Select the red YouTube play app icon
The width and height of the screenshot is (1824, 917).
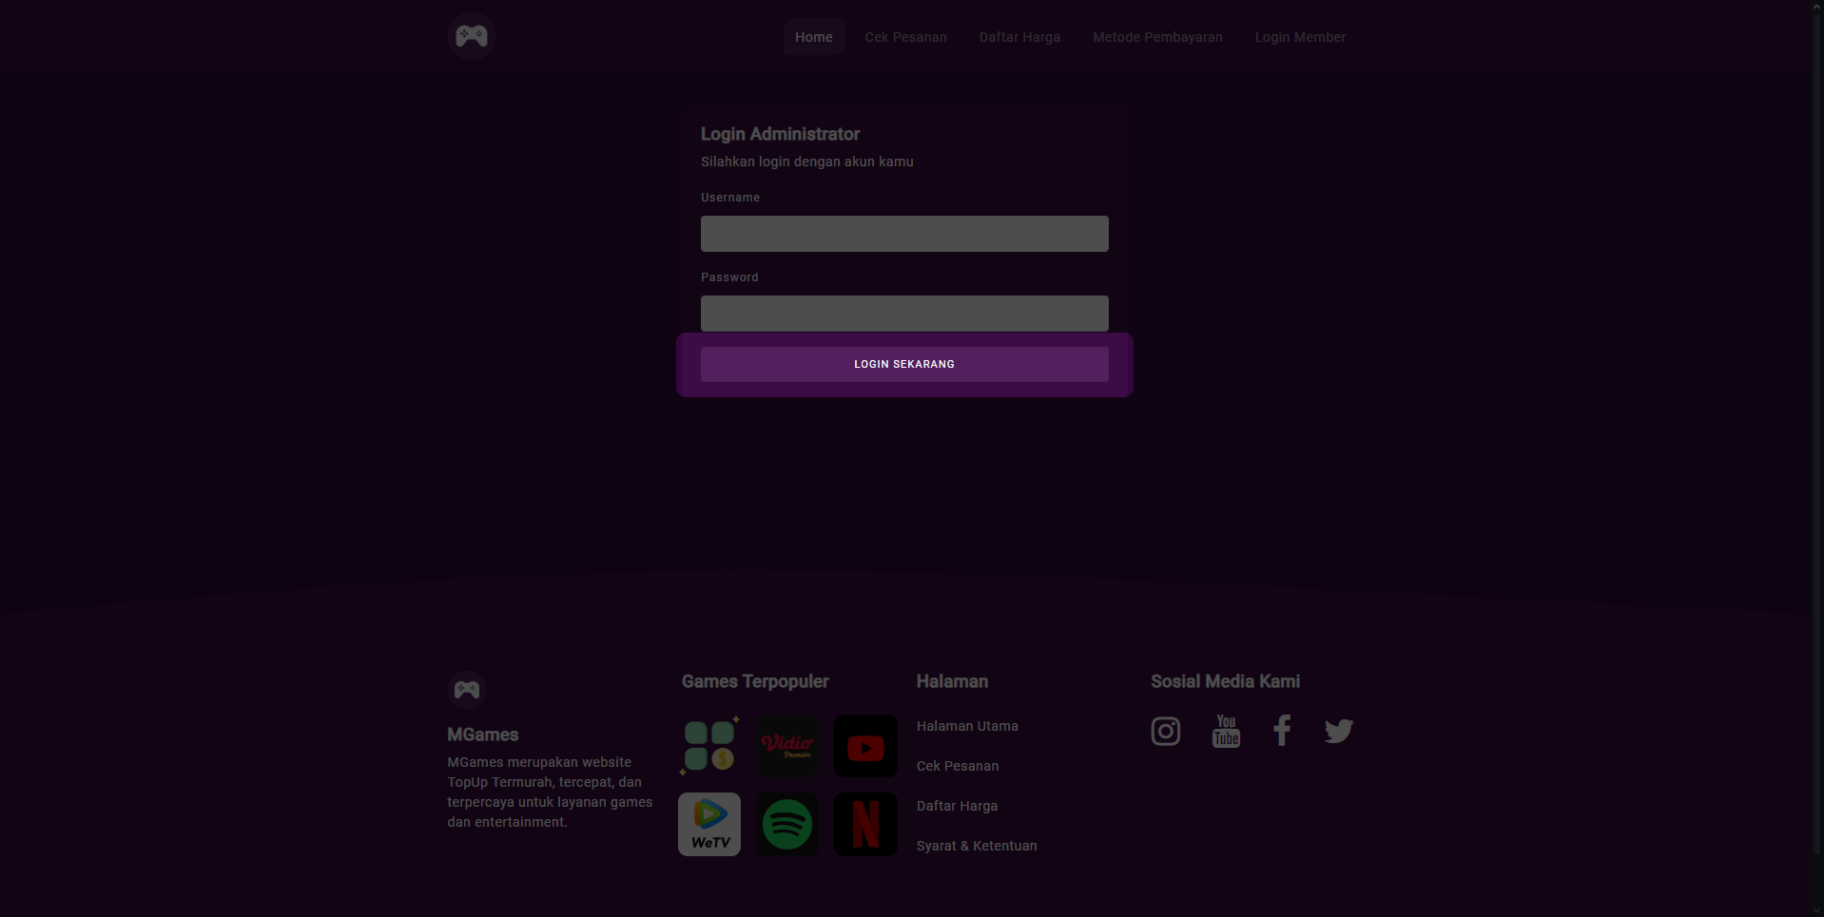tap(865, 746)
